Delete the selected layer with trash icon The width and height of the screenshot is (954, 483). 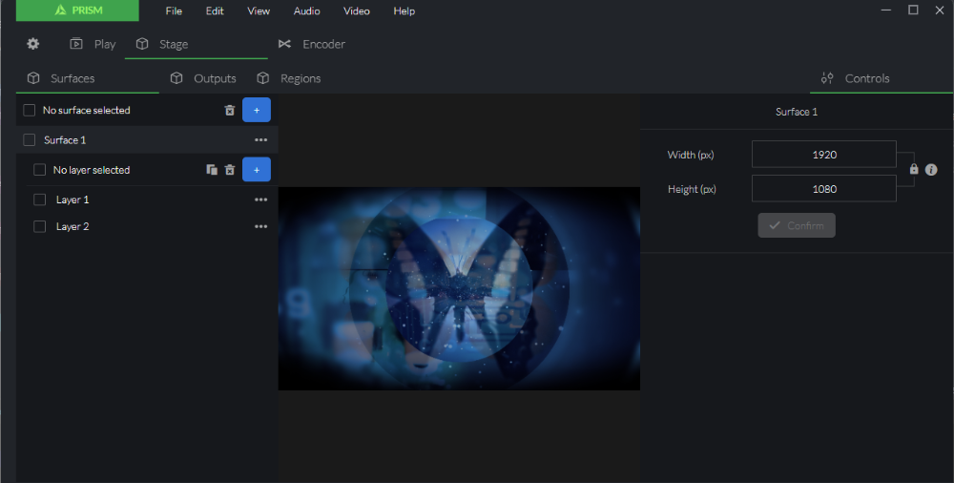(x=229, y=170)
